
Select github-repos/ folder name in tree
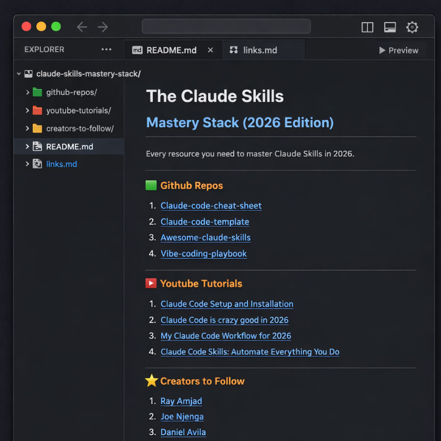[x=72, y=92]
